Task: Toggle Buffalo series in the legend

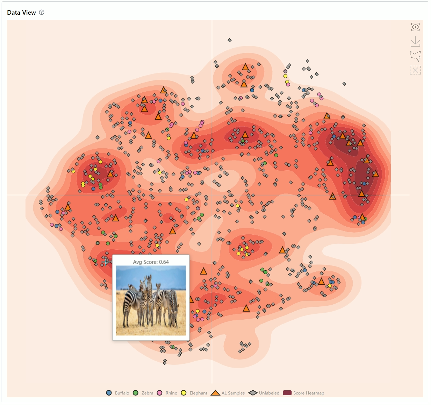Action: [118, 393]
